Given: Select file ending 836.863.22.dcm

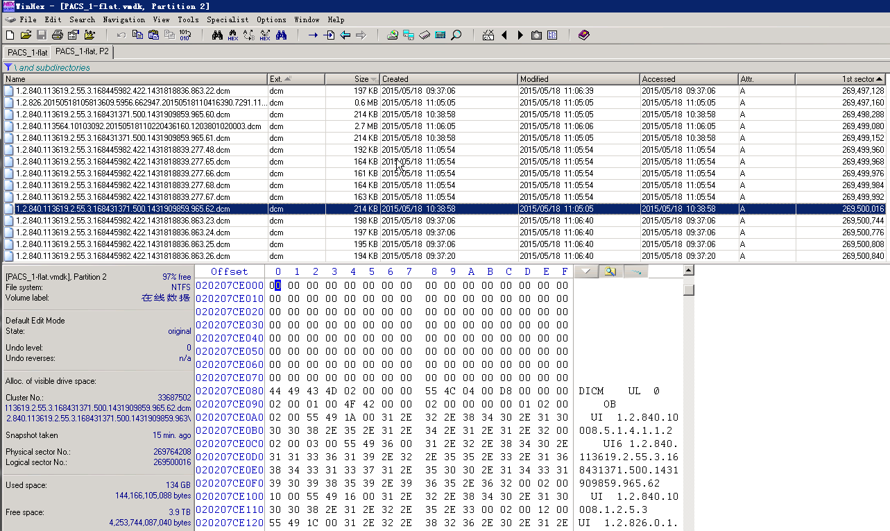Looking at the screenshot, I should point(444,91).
